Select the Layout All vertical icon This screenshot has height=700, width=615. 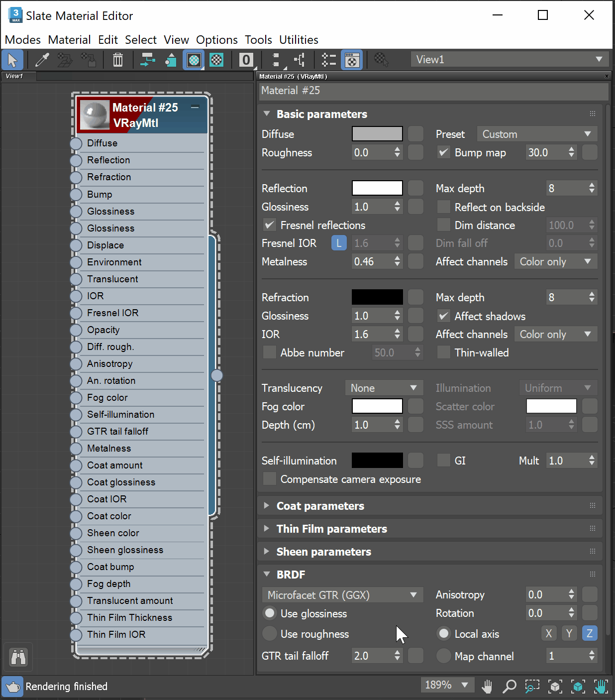pos(275,60)
